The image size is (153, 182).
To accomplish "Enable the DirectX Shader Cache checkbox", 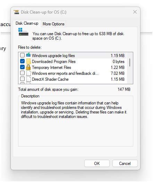I will 22,79.
